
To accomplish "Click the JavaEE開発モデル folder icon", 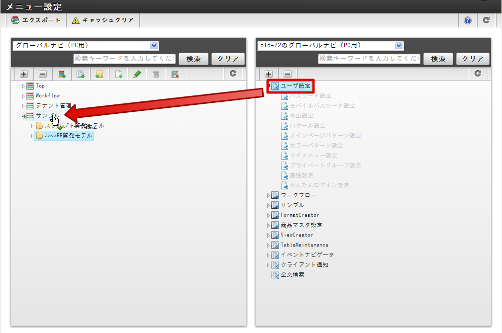I will click(39, 136).
